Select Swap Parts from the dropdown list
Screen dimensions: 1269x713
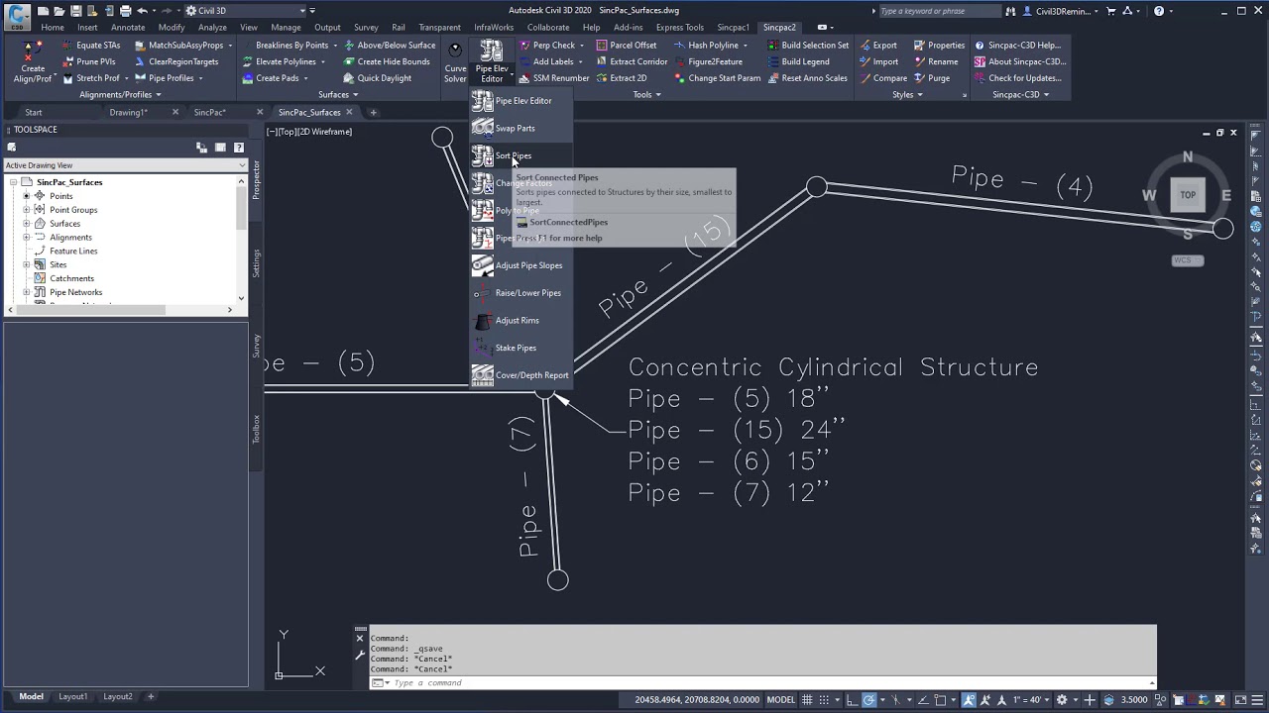(515, 128)
